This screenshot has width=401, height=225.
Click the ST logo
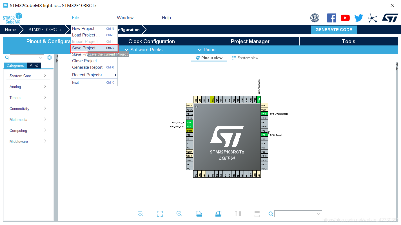point(390,18)
